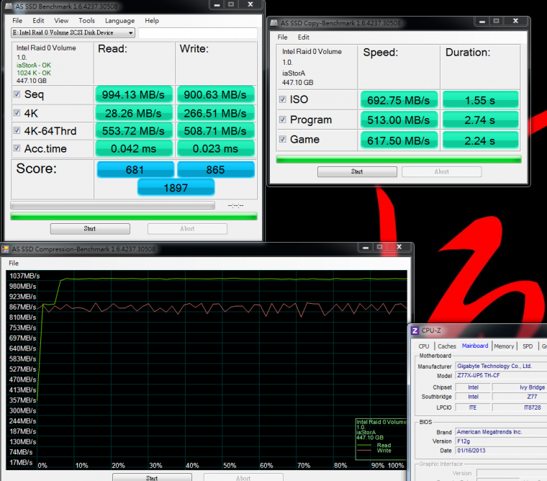Click the Compression-Benchmark window title icon
This screenshot has width=547, height=481.
click(6, 249)
